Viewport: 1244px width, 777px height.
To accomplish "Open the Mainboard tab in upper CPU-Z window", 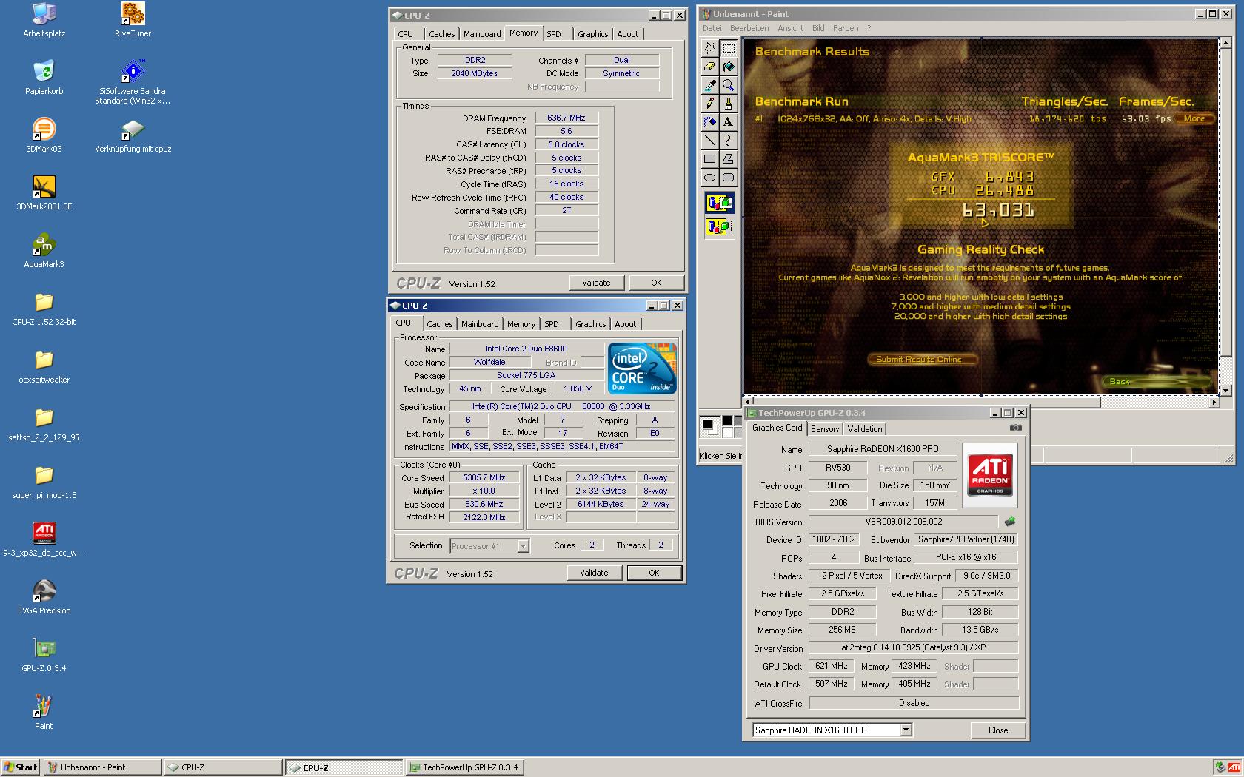I will tap(482, 34).
